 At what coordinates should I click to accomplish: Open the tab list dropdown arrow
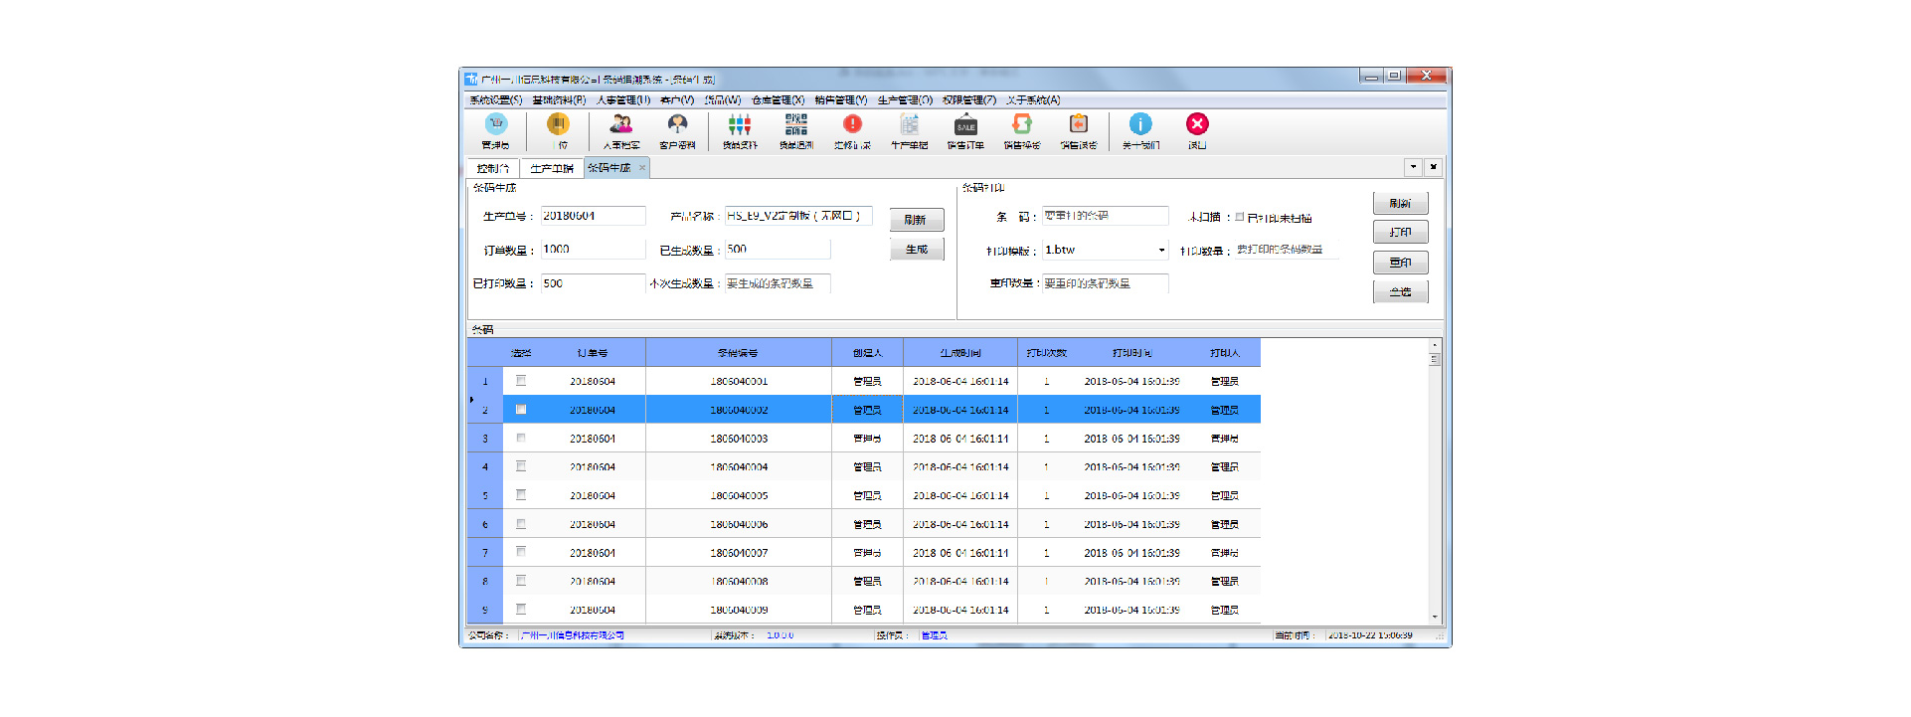tap(1413, 167)
